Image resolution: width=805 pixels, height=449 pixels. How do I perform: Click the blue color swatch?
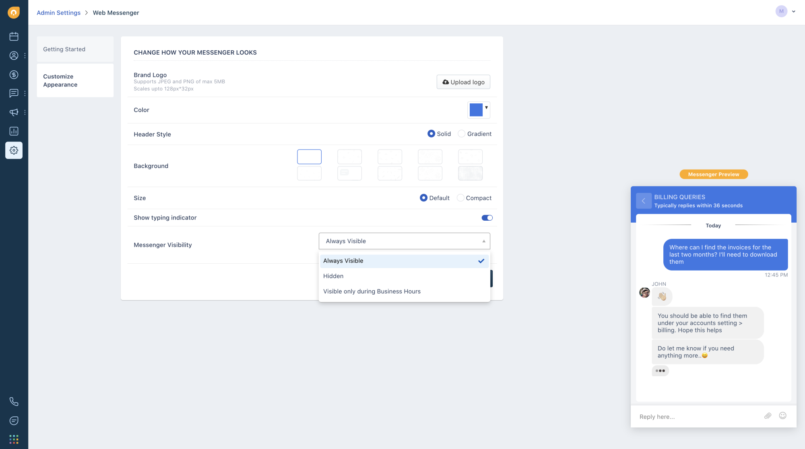(x=476, y=110)
